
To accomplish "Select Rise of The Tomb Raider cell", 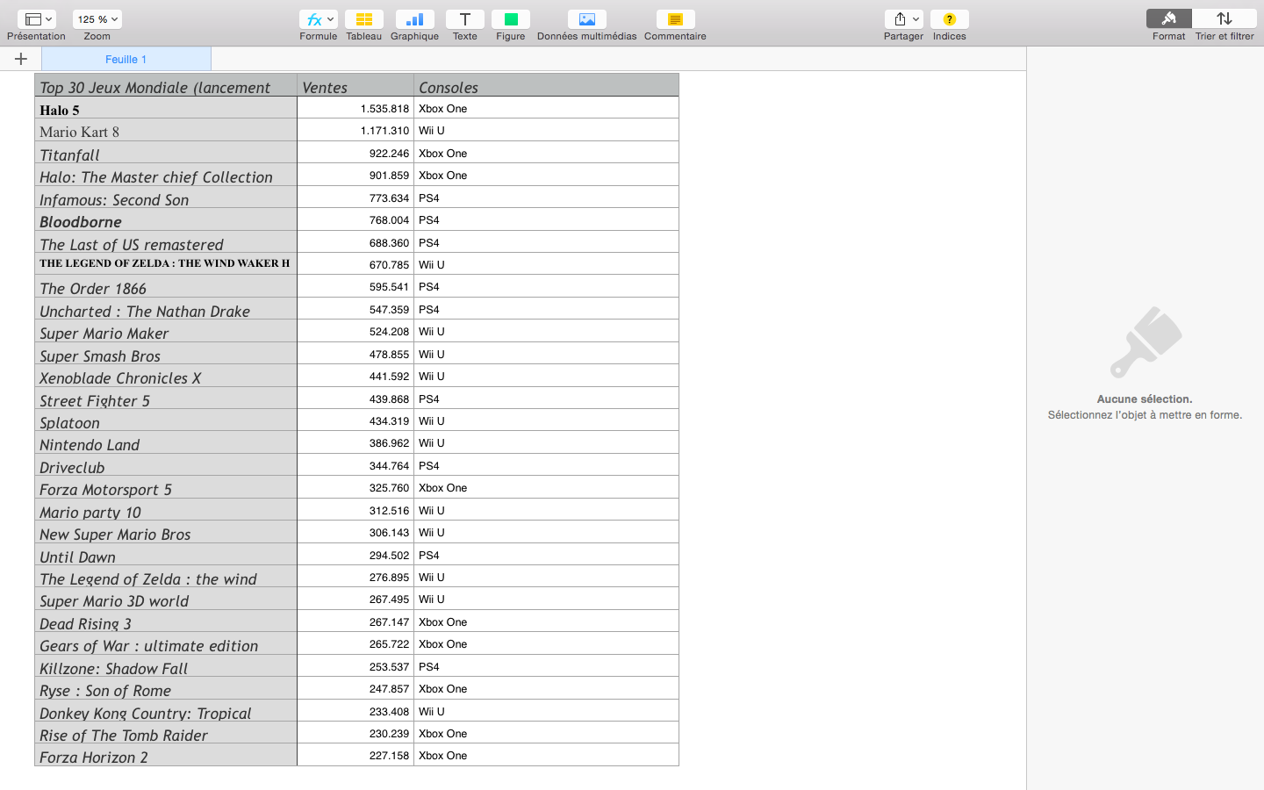I will [166, 733].
